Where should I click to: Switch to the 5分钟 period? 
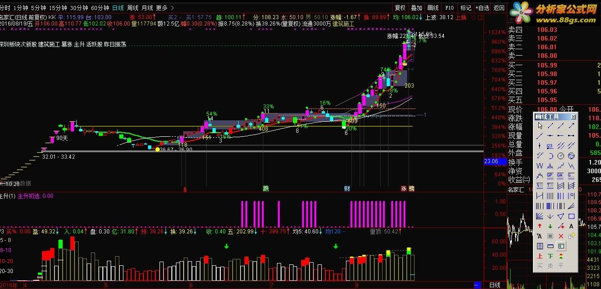pos(38,8)
